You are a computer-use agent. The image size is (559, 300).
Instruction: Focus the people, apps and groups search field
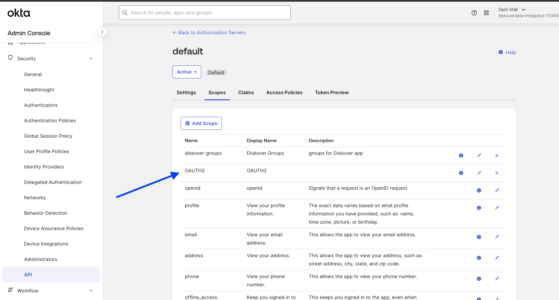205,13
